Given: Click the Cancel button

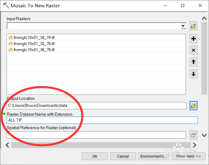Looking at the screenshot, I should tap(123, 156).
